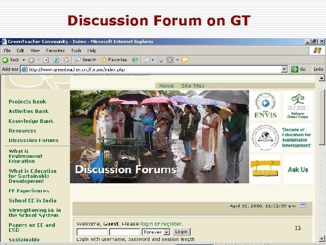Open the View menu

(x=35, y=51)
